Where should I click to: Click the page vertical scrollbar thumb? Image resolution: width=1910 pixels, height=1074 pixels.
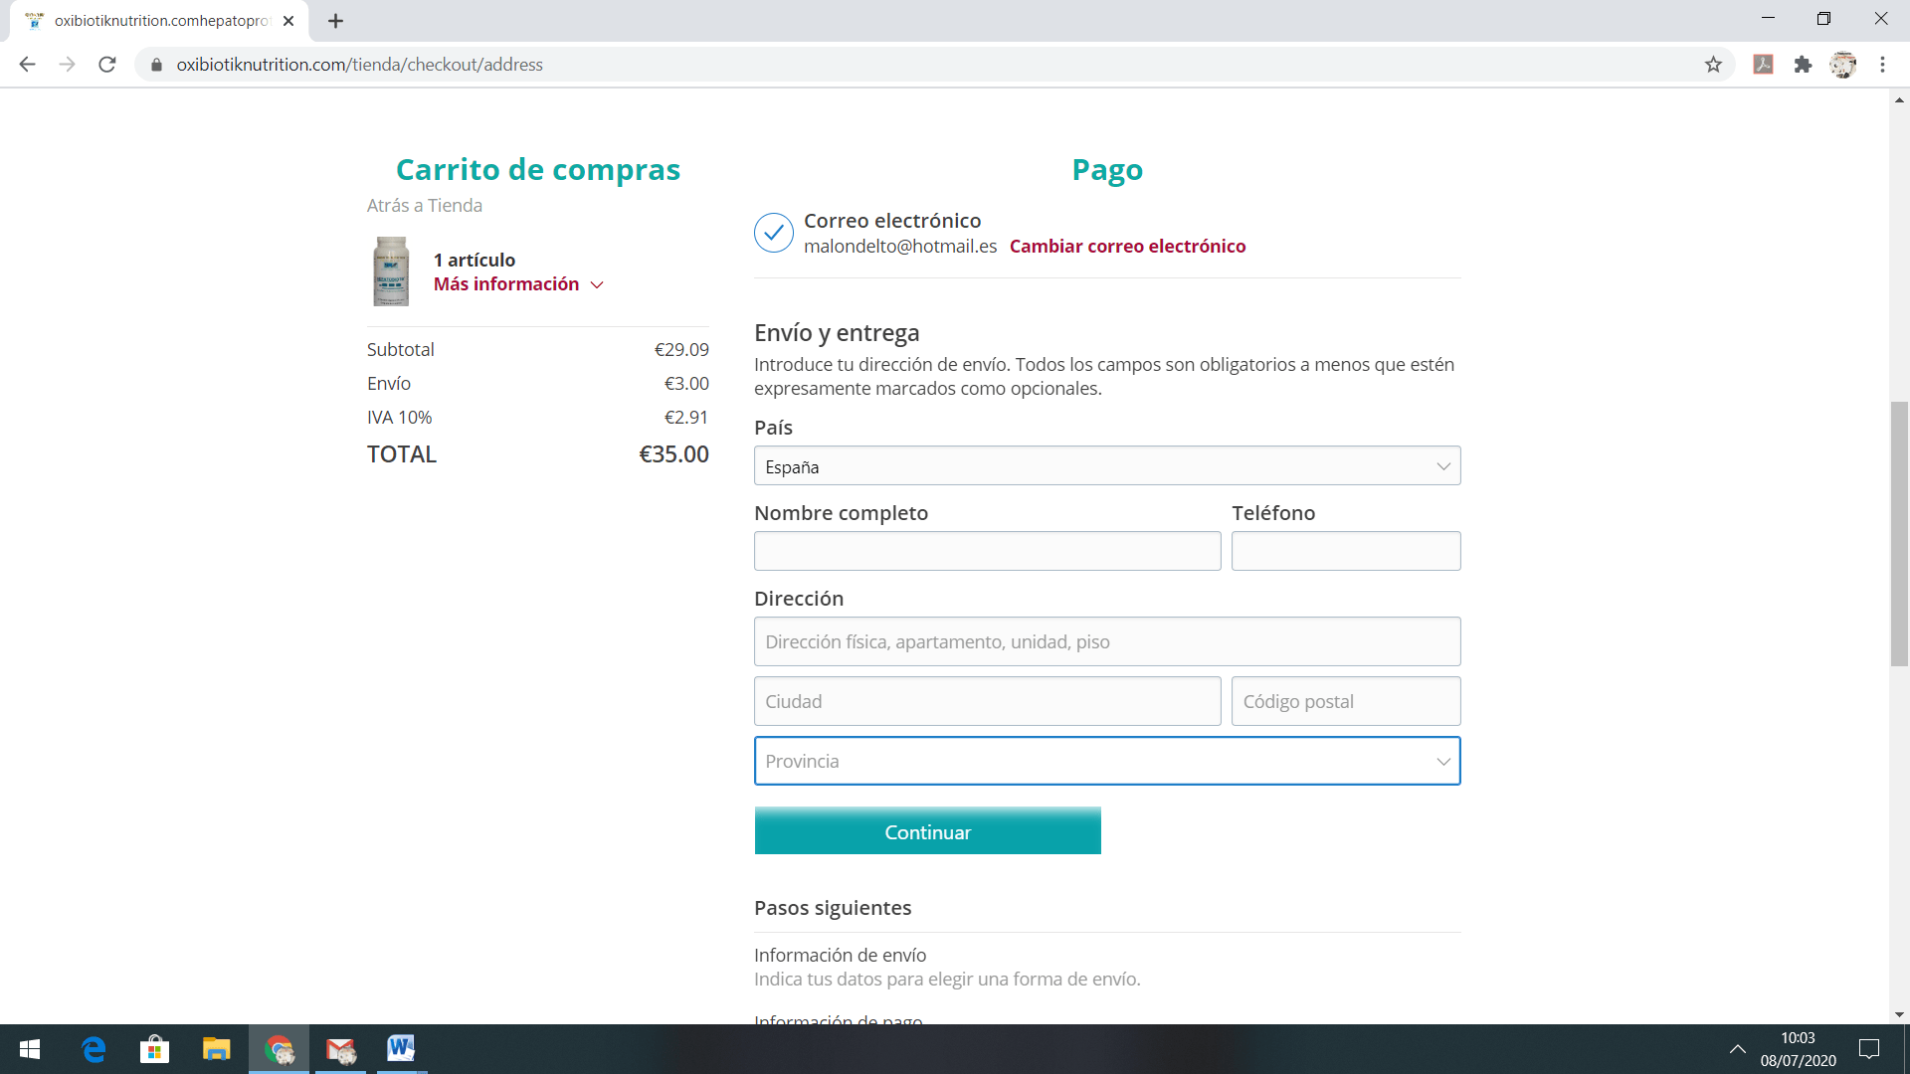pos(1899,532)
